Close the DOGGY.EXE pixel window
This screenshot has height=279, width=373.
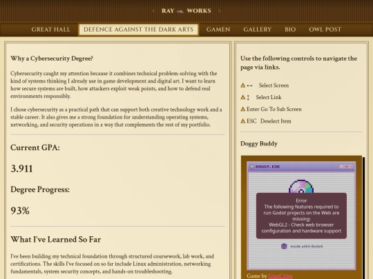(351, 167)
